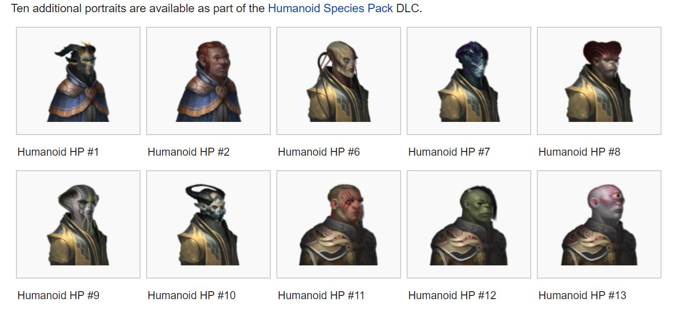Screen dimensions: 683x309
Task: Open the Humanoid HP #13 portrait
Action: [599, 224]
